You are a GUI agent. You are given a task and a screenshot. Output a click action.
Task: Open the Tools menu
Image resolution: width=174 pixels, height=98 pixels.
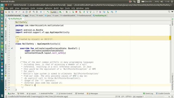click(x=67, y=8)
